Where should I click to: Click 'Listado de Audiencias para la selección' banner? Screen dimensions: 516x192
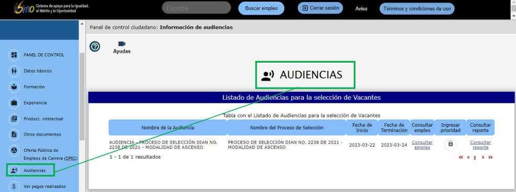click(x=302, y=98)
